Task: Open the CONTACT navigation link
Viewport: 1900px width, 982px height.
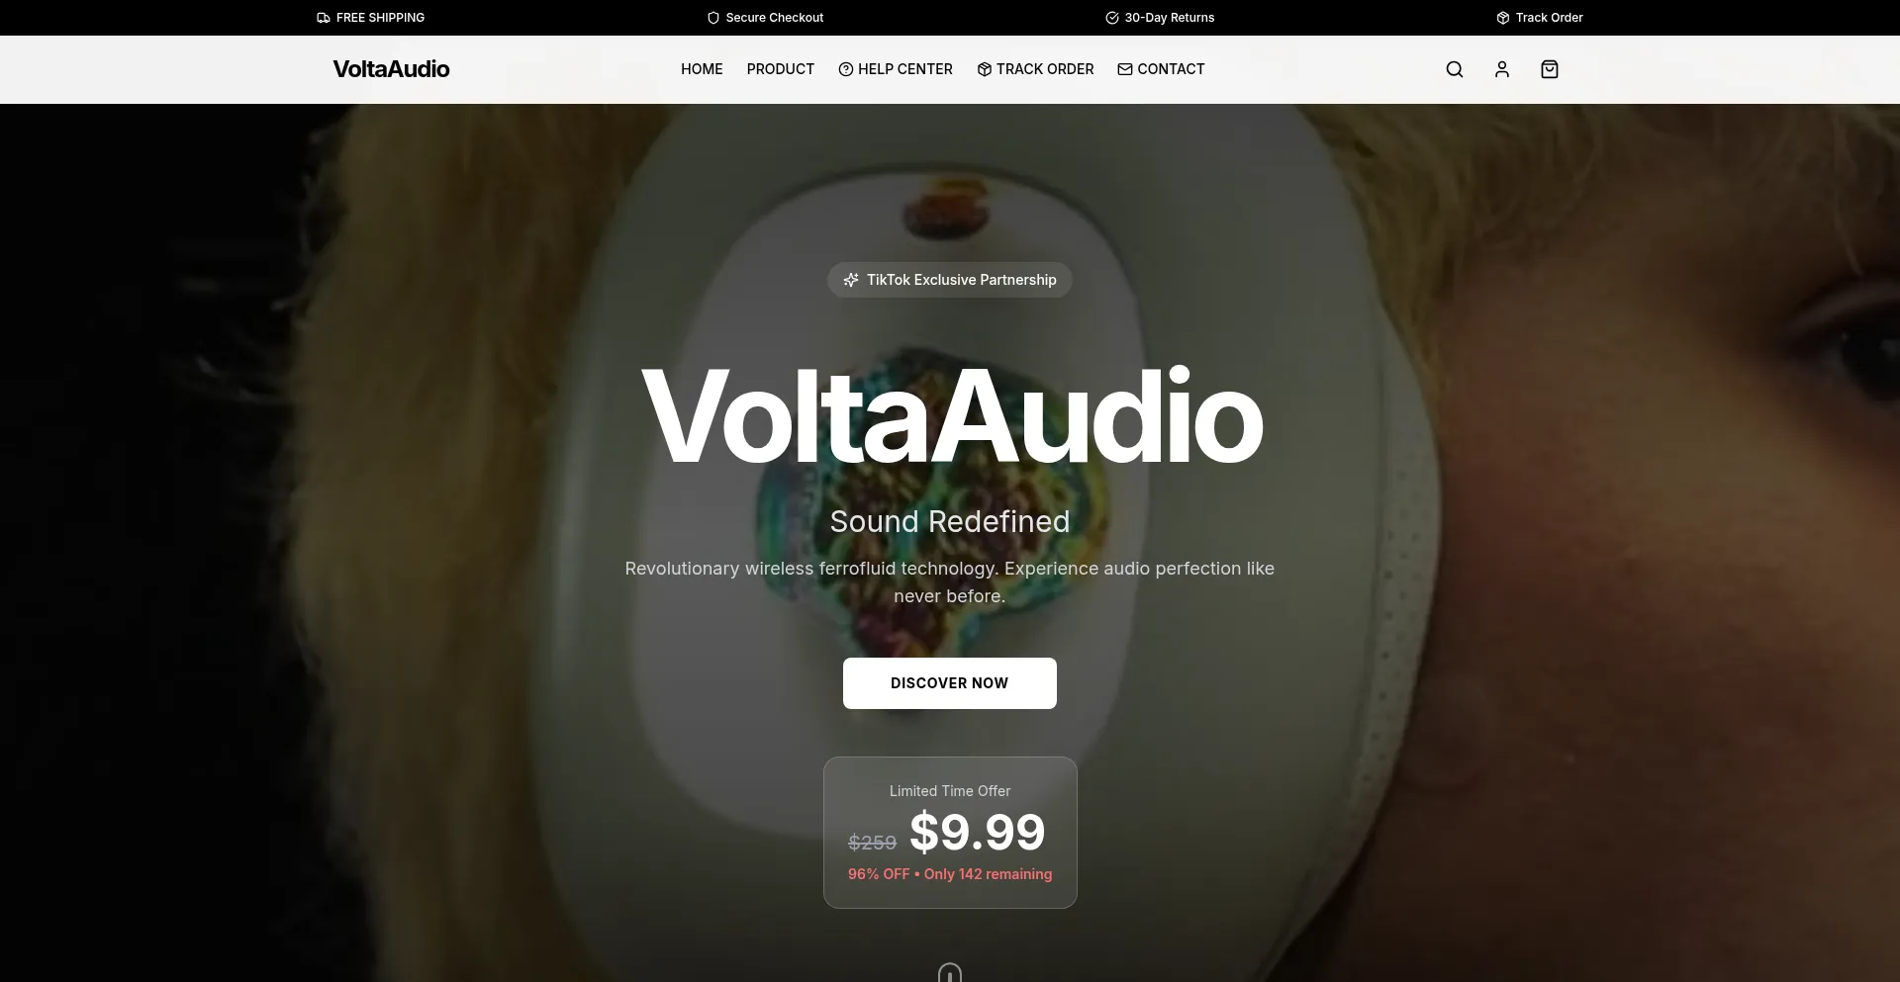Action: click(x=1171, y=69)
